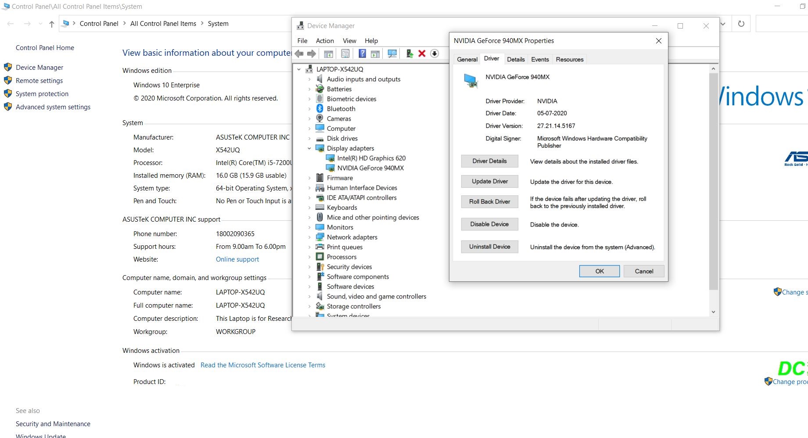Click the red X Uninstall device icon
Screen dimensions: 808x438
pos(422,54)
